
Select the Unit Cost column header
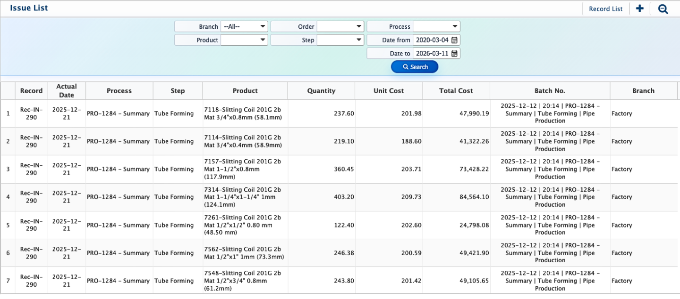pos(388,91)
